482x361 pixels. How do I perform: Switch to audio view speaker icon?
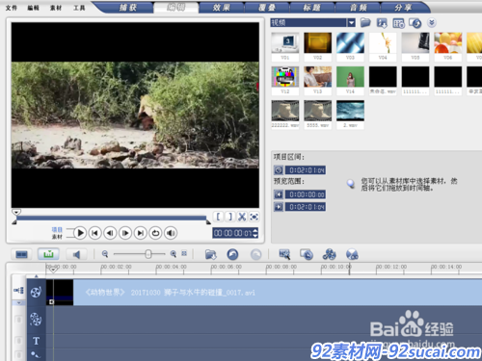coord(76,254)
